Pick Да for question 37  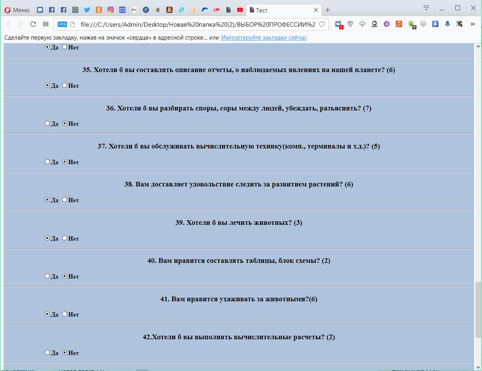pyautogui.click(x=47, y=161)
